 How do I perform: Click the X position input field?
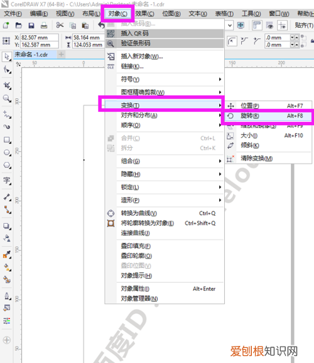tap(40, 38)
